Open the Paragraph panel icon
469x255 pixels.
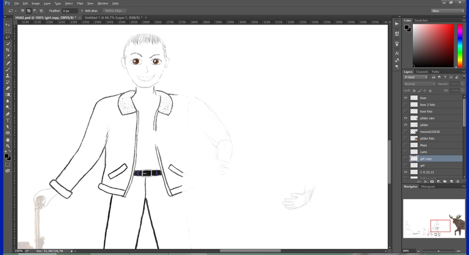(397, 67)
